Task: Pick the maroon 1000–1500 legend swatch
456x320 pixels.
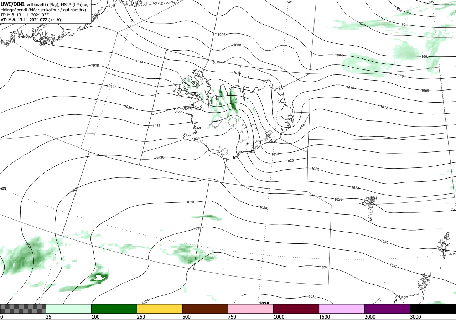Action: (x=296, y=309)
